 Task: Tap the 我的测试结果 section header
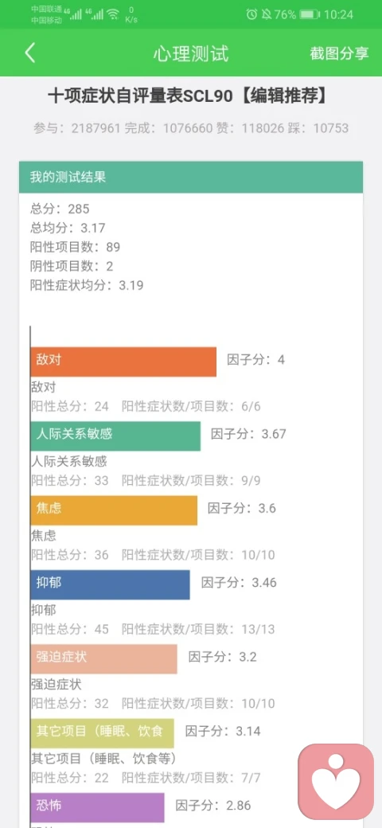[191, 177]
